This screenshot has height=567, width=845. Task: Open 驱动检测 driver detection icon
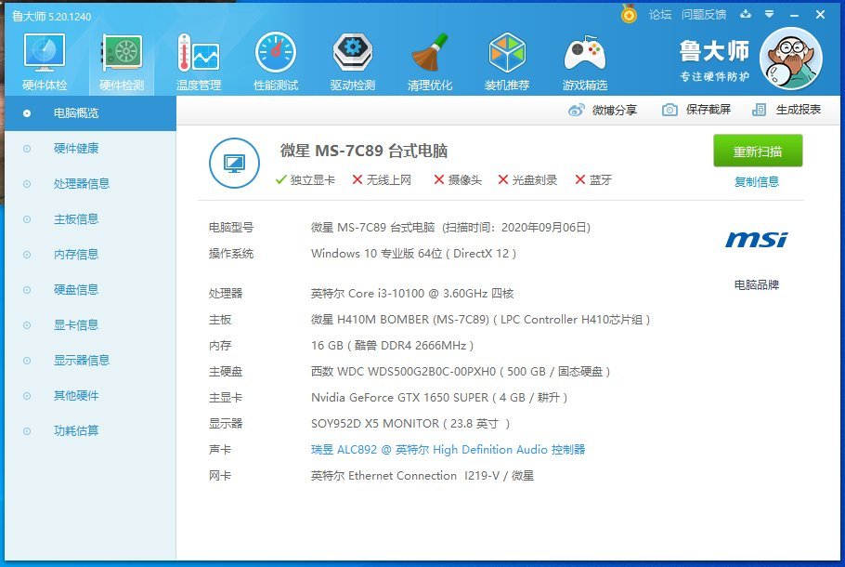353,62
